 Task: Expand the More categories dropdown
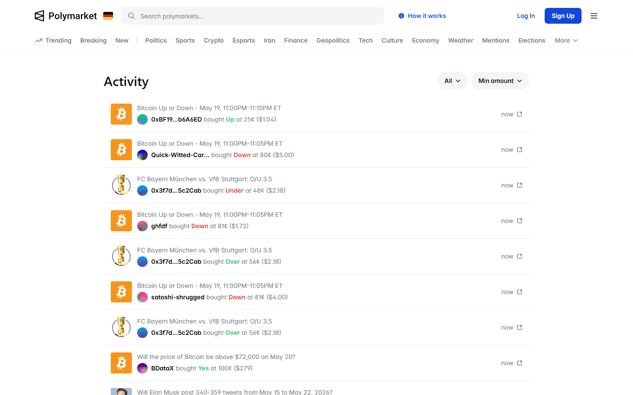click(566, 40)
